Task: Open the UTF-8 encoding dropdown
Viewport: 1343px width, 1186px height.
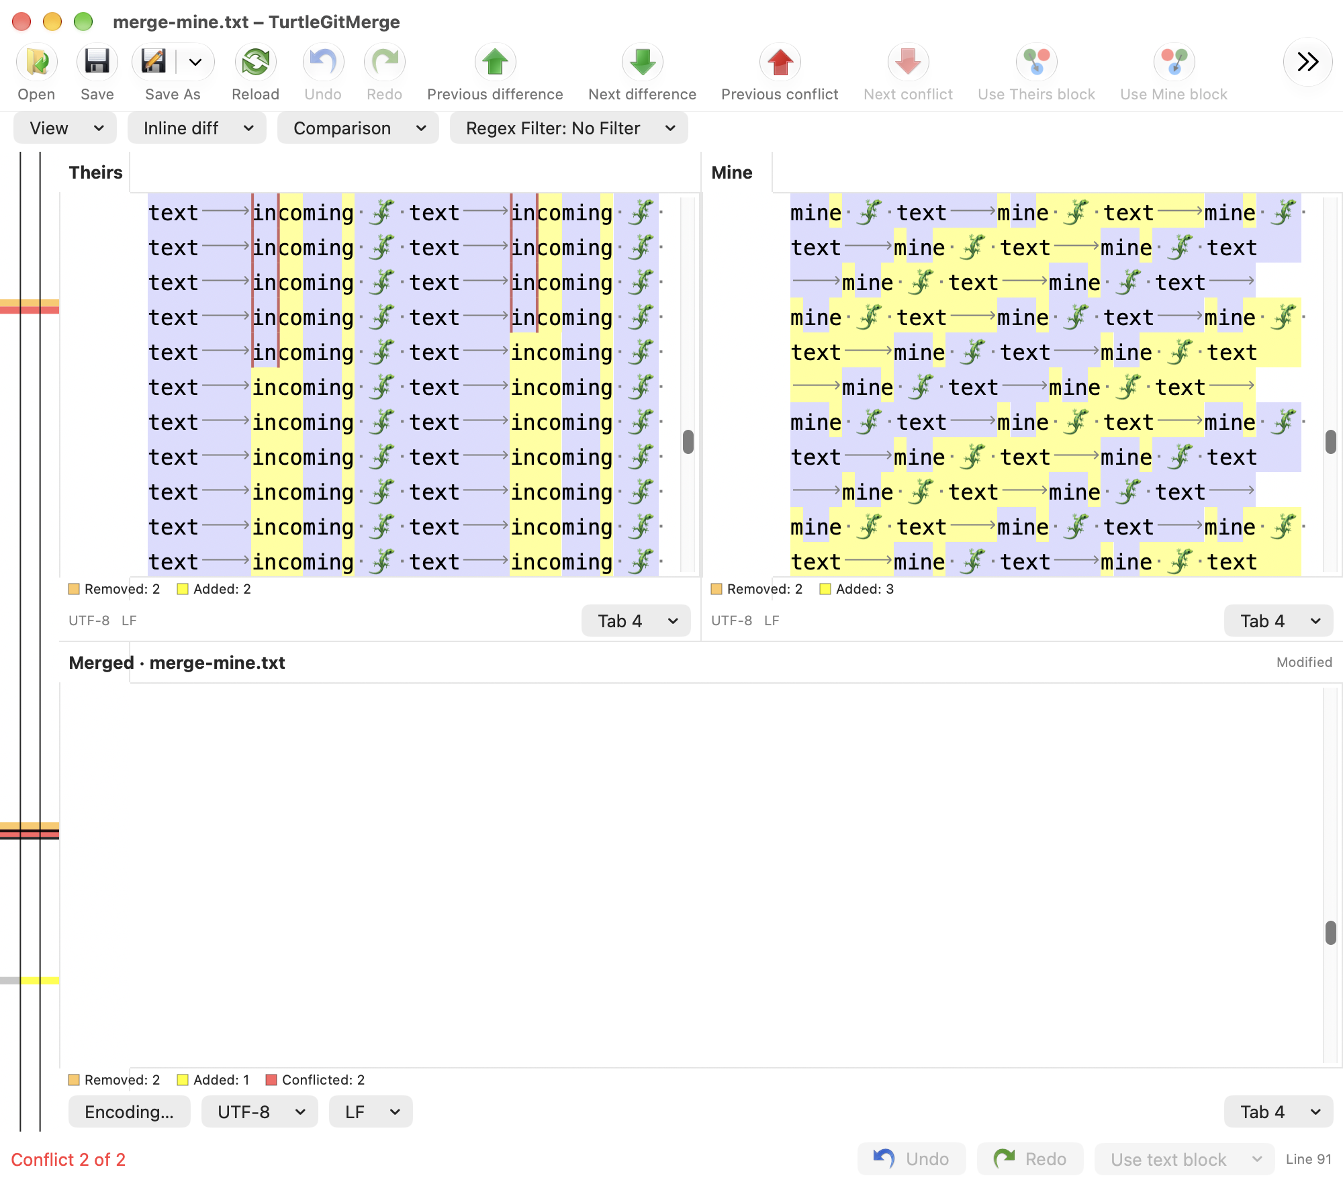Action: pos(260,1112)
